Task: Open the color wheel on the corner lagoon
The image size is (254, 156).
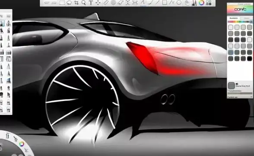Action: coord(22,144)
